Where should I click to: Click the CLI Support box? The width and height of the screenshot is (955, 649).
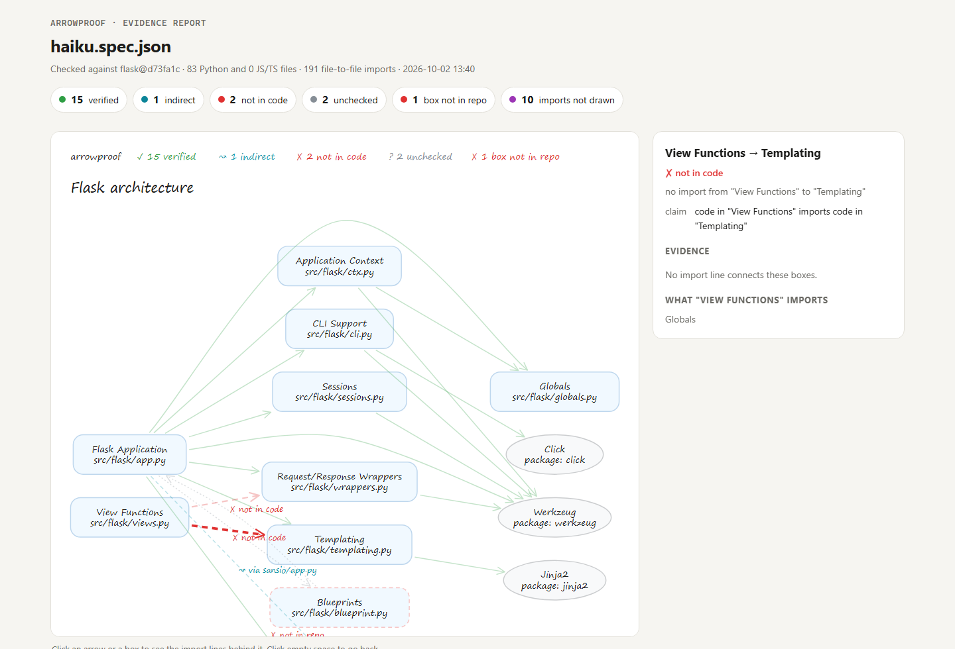(x=340, y=328)
